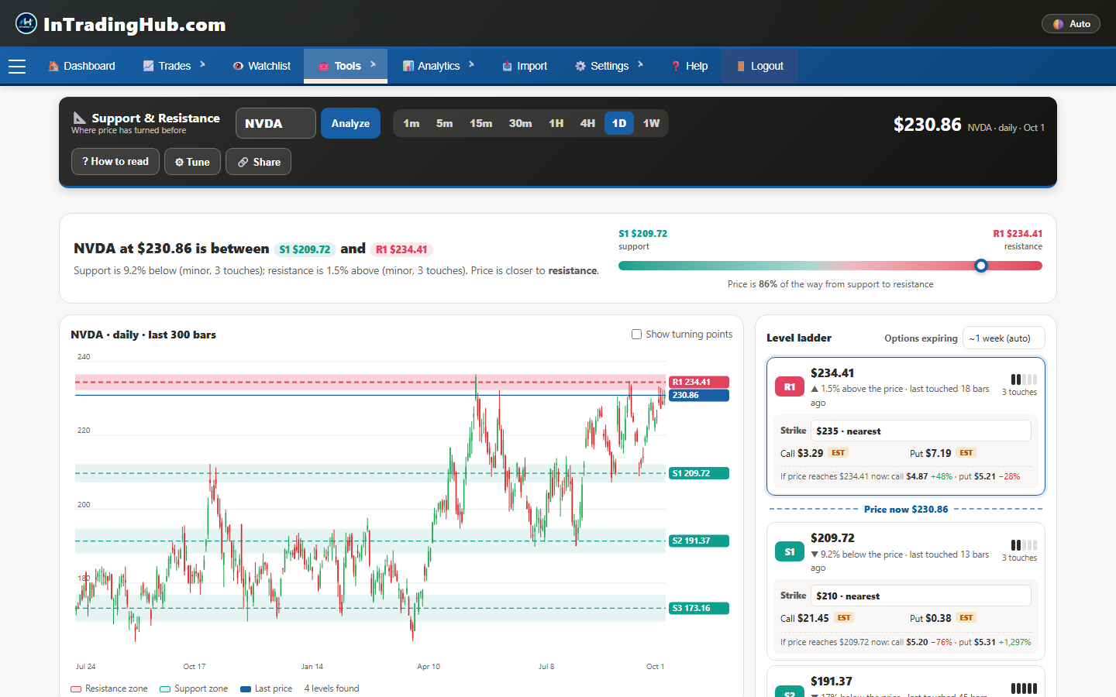
Task: Expand the Trades menu chevron
Action: (x=202, y=65)
